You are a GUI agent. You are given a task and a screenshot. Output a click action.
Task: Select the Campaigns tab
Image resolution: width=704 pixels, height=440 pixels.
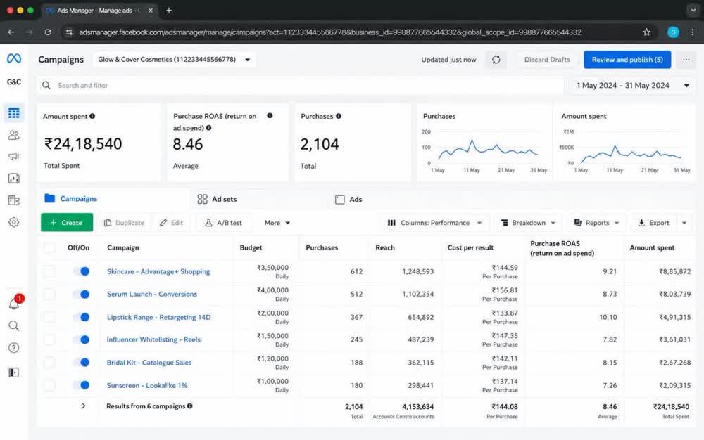(71, 198)
